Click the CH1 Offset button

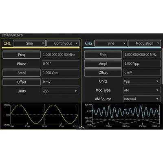22,82
